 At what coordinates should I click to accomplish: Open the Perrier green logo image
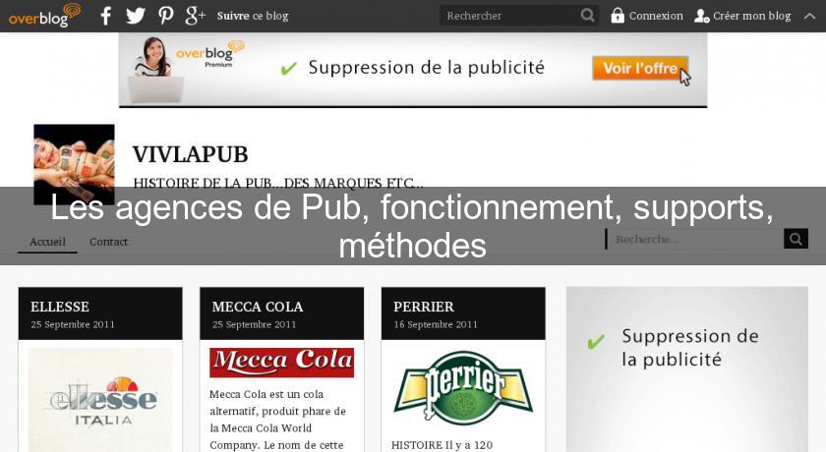coord(463,388)
